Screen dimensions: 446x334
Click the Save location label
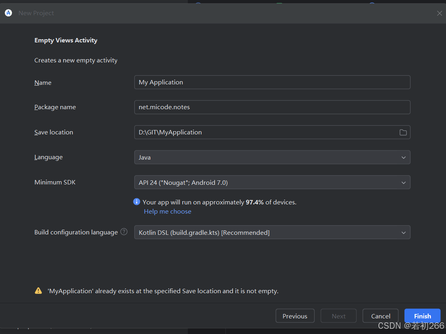54,132
